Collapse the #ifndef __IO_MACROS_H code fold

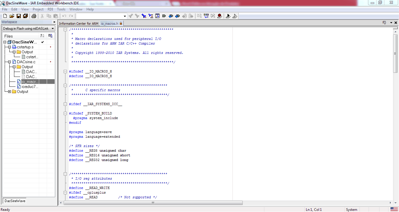click(65, 71)
